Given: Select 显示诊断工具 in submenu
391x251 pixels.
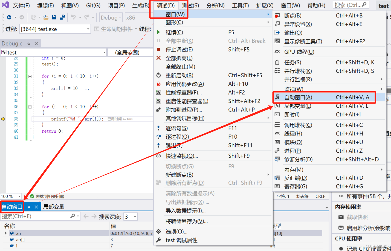Looking at the screenshot, I should (329, 41).
